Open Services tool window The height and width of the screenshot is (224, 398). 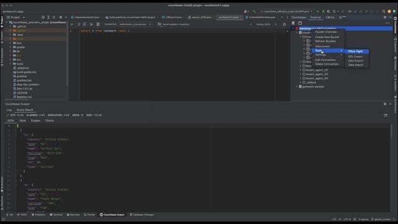(x=73, y=215)
